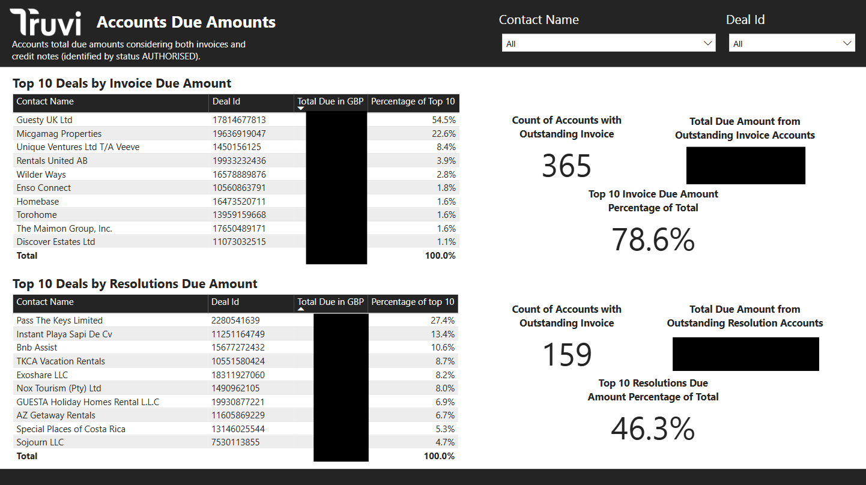Click the Pass The Keys Limited row

(x=59, y=321)
